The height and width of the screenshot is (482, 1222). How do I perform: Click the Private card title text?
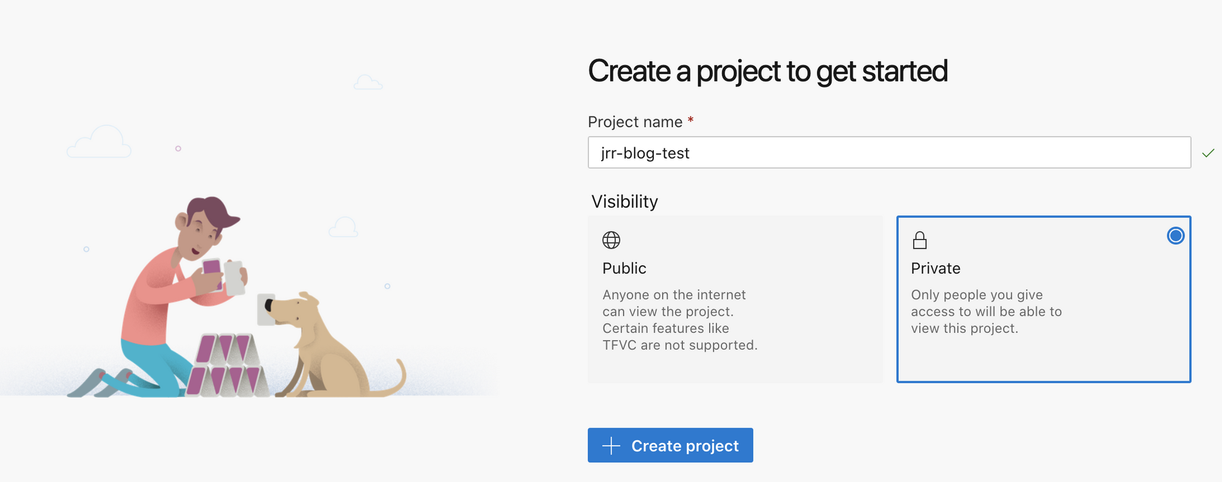935,268
